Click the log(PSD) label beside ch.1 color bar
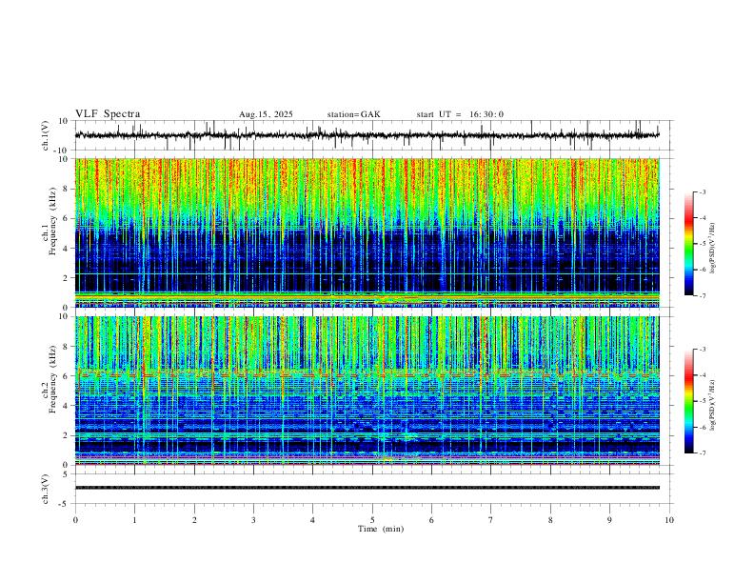The image size is (754, 583). pos(713,249)
